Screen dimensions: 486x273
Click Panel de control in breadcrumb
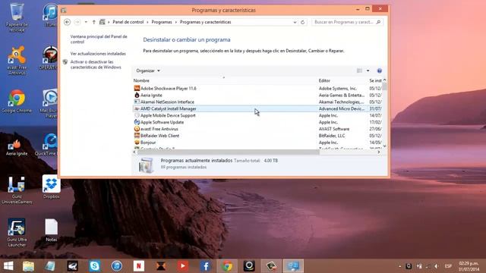tap(128, 22)
